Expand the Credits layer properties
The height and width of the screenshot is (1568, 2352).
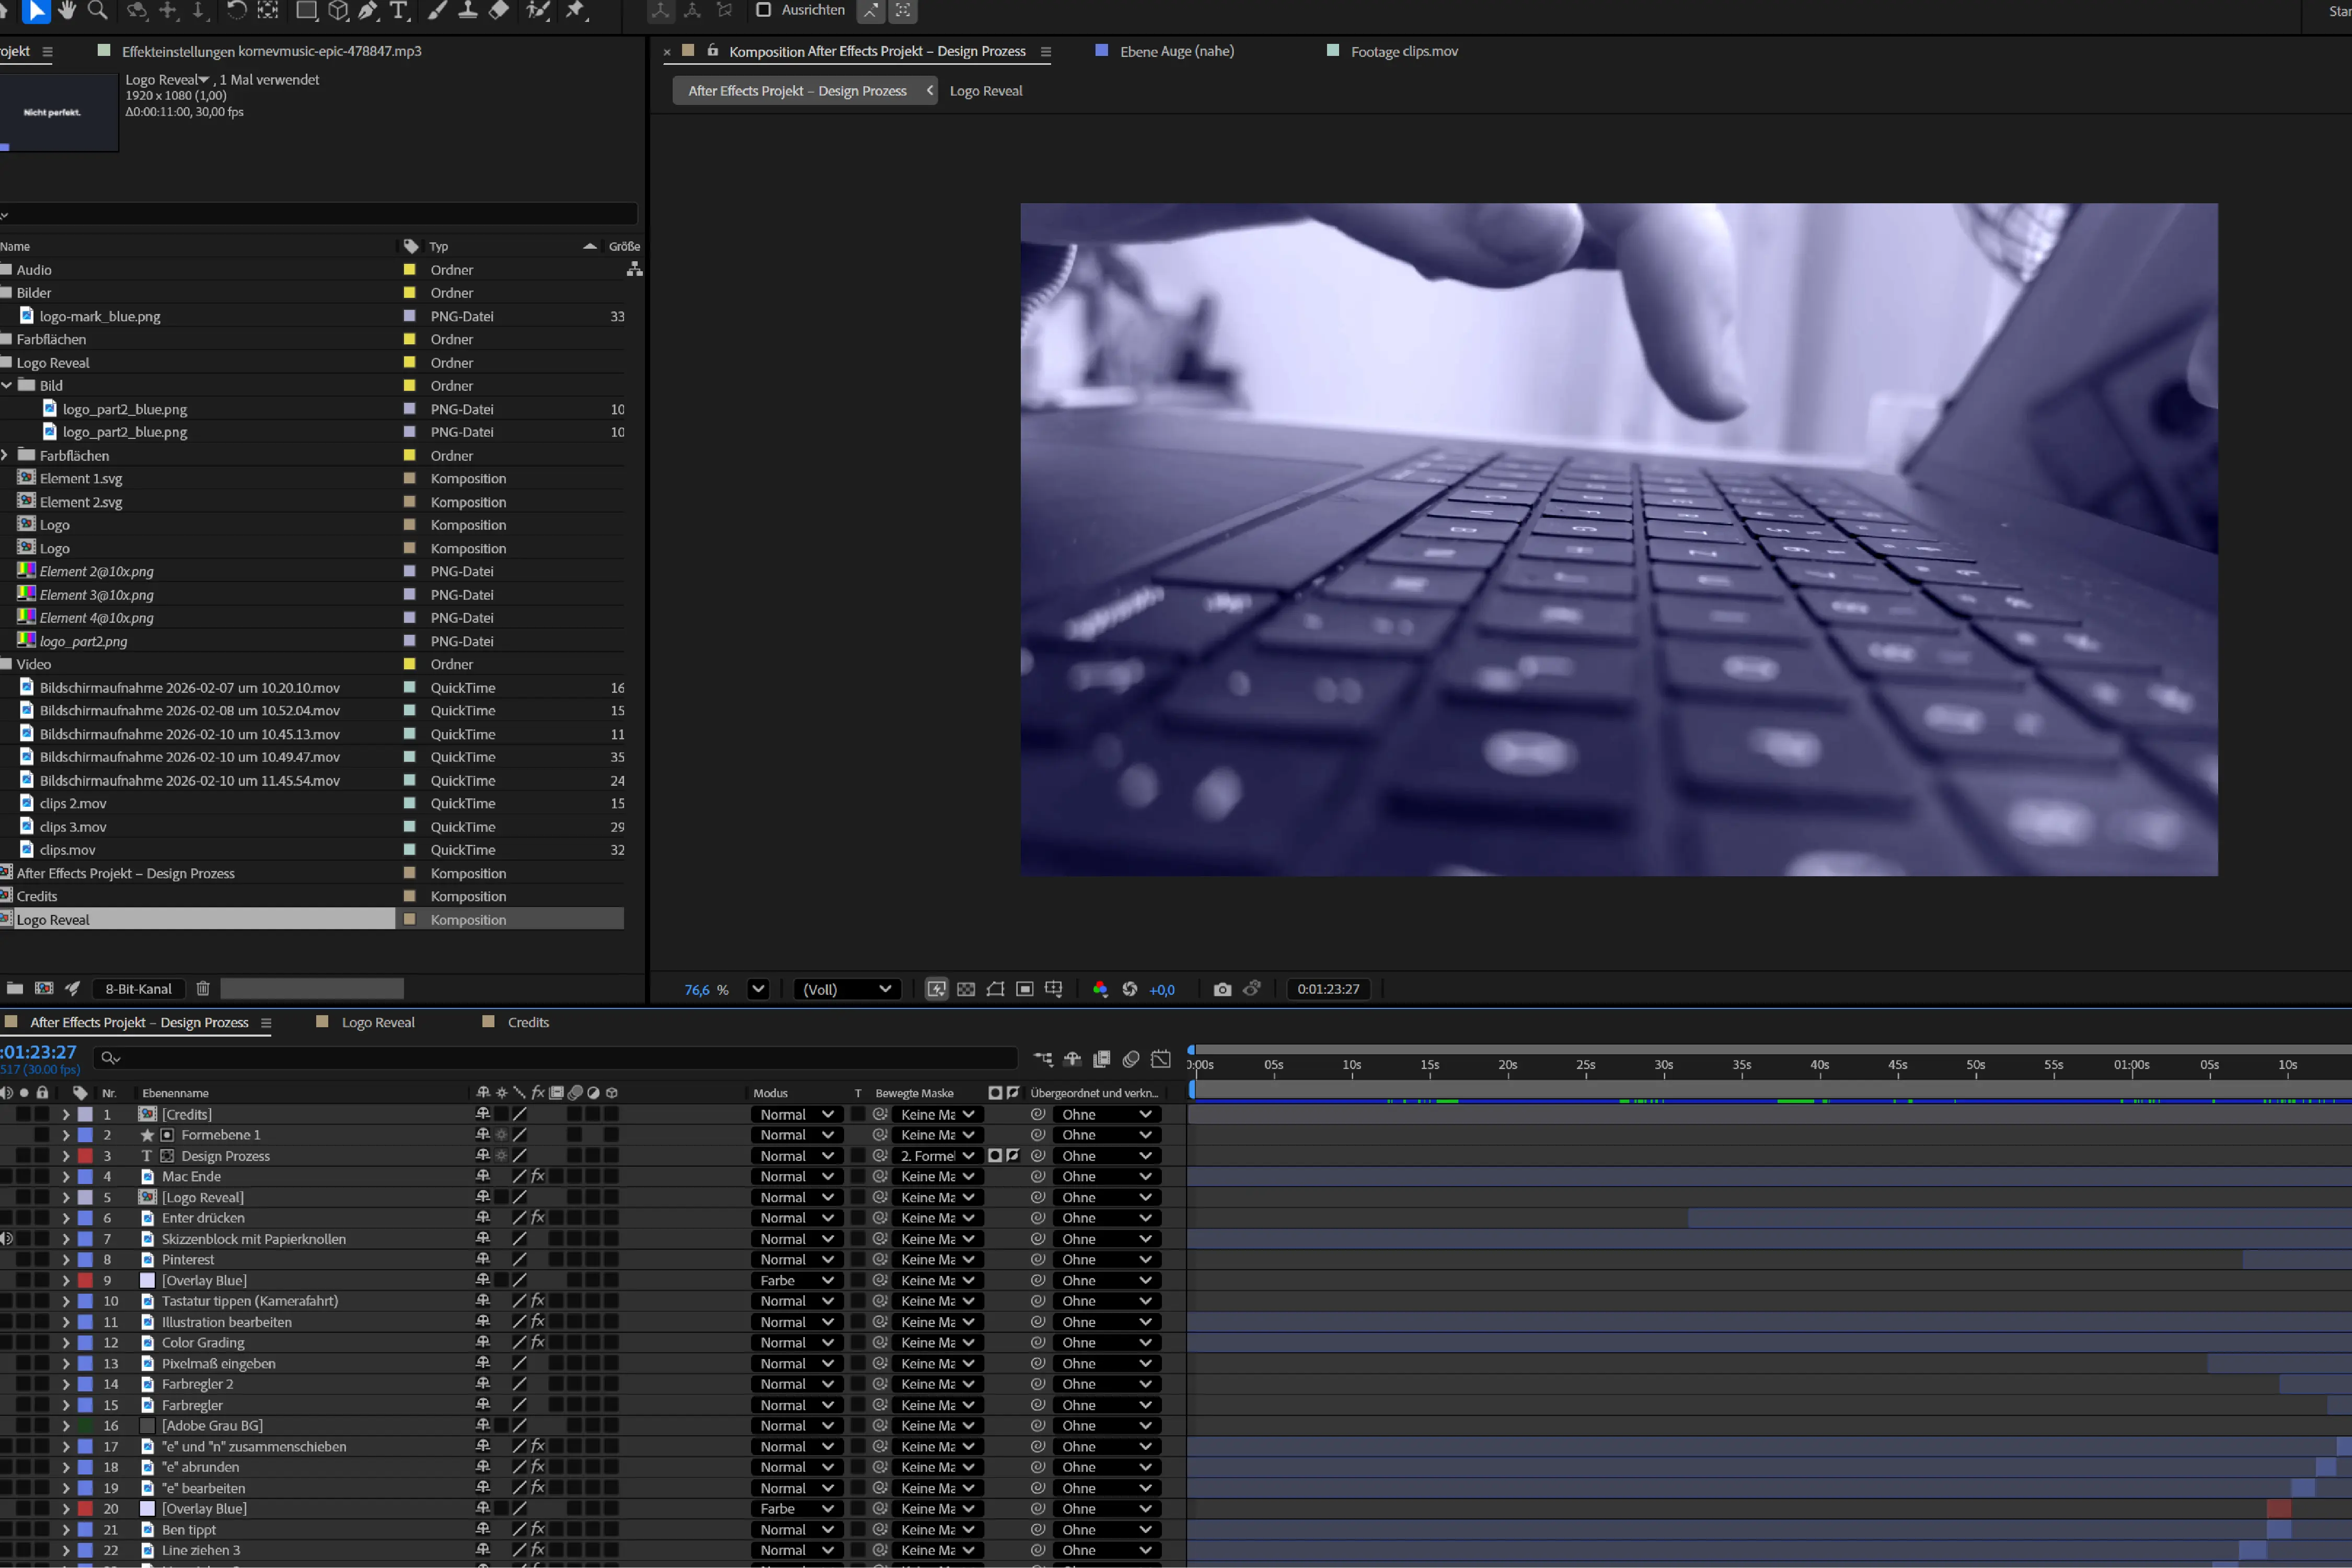point(66,1114)
